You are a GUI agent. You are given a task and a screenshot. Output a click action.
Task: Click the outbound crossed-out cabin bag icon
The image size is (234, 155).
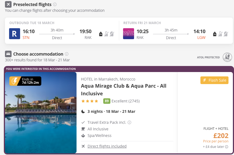(x=106, y=34)
